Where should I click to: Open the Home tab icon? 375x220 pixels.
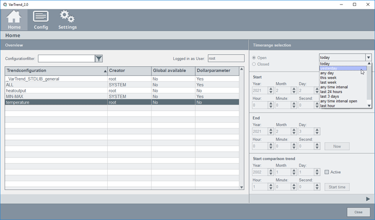pyautogui.click(x=14, y=17)
